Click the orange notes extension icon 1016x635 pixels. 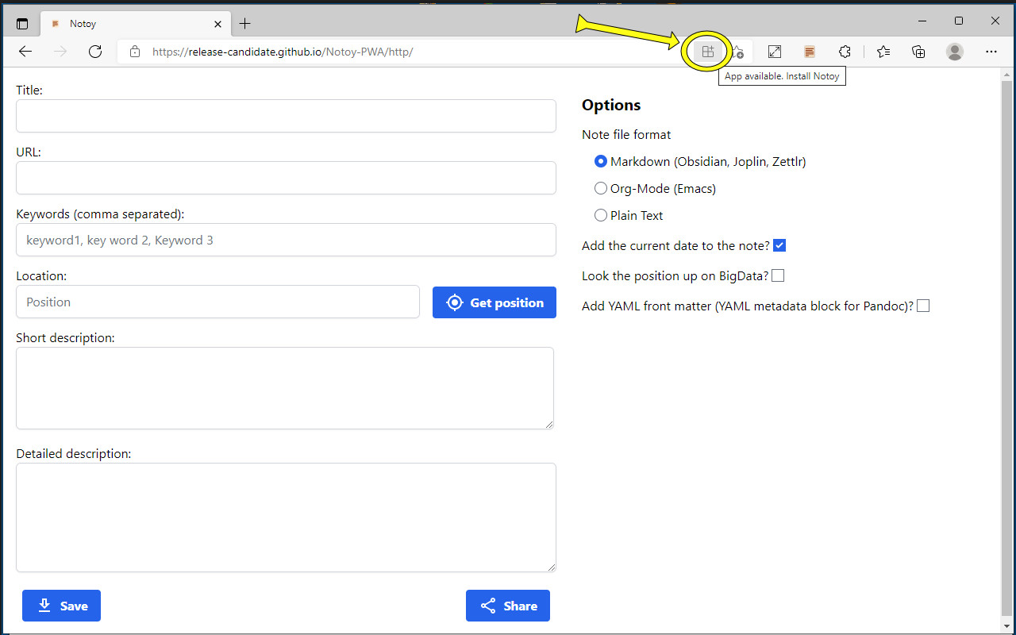click(x=810, y=52)
